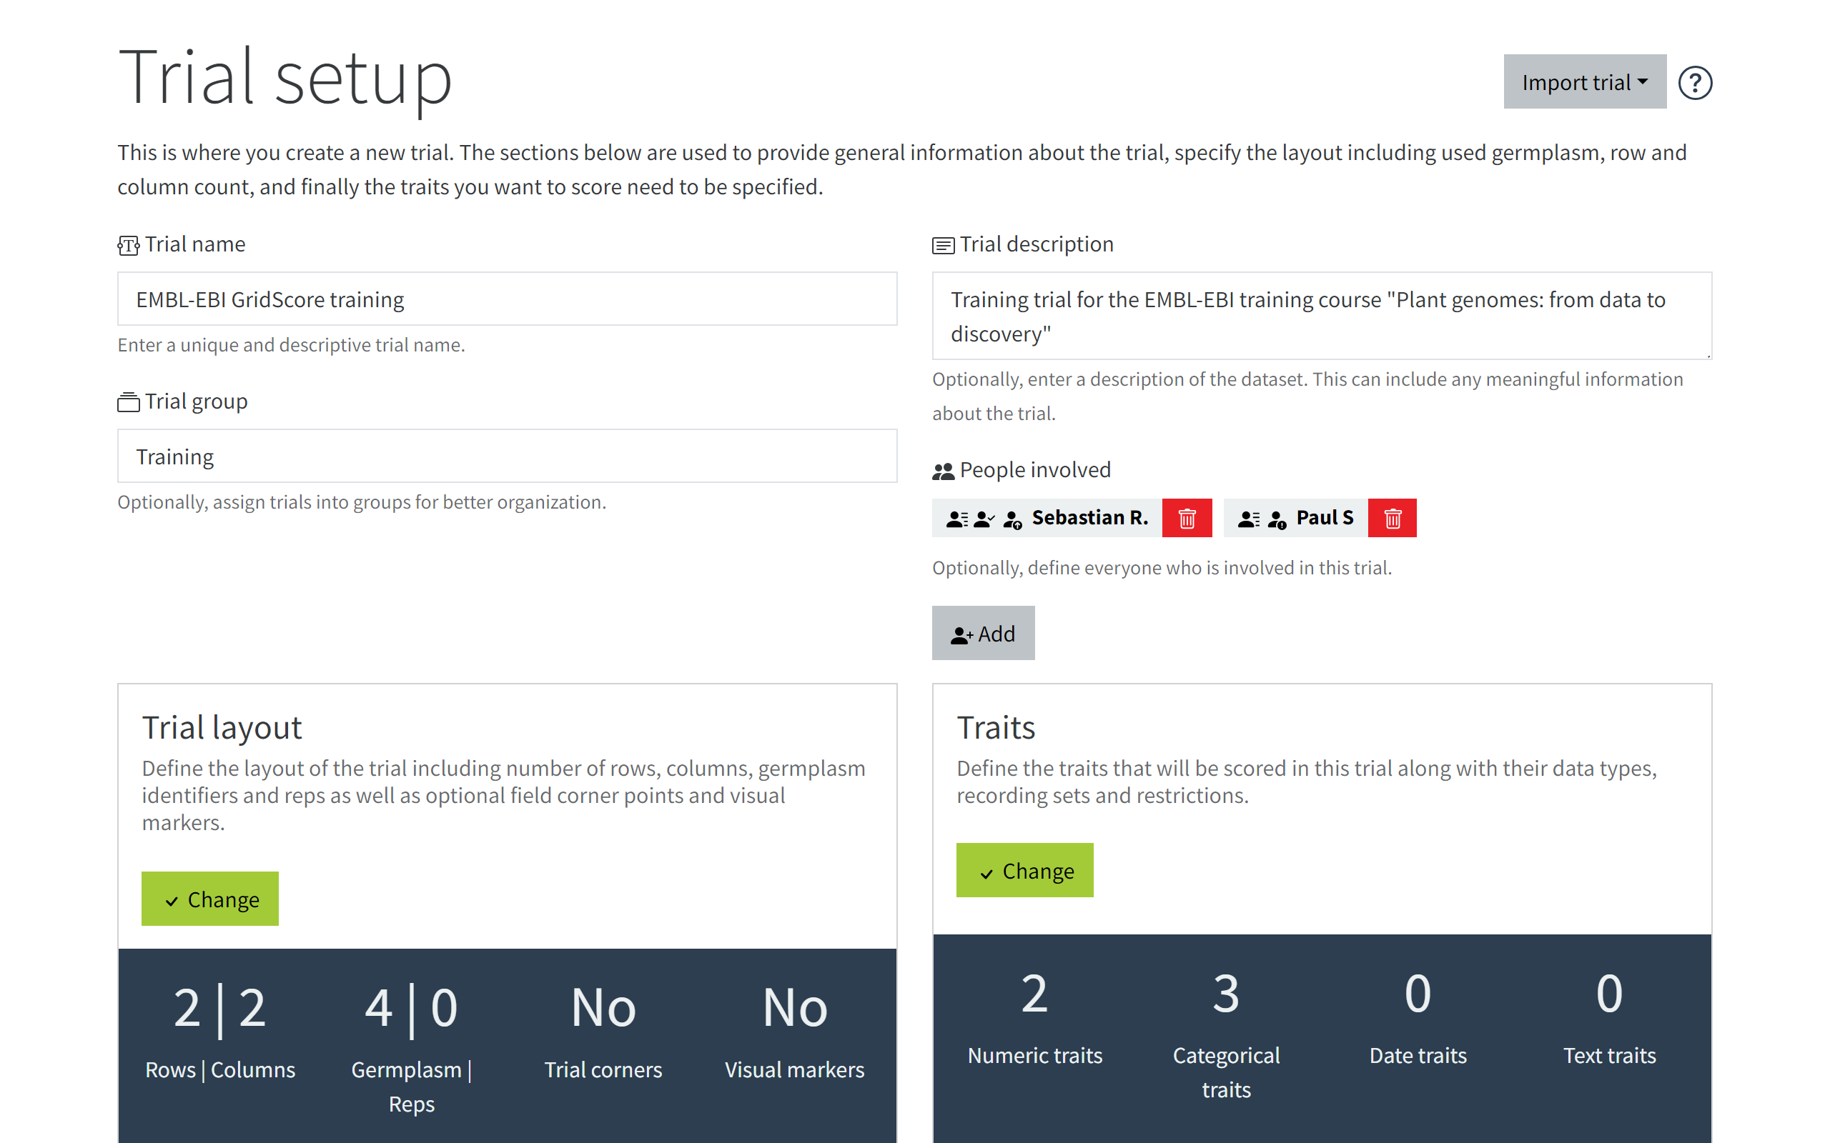Click Sebastian R.'s person-with-checkmark role icon
Screen dimensions: 1830x1143
pos(984,519)
